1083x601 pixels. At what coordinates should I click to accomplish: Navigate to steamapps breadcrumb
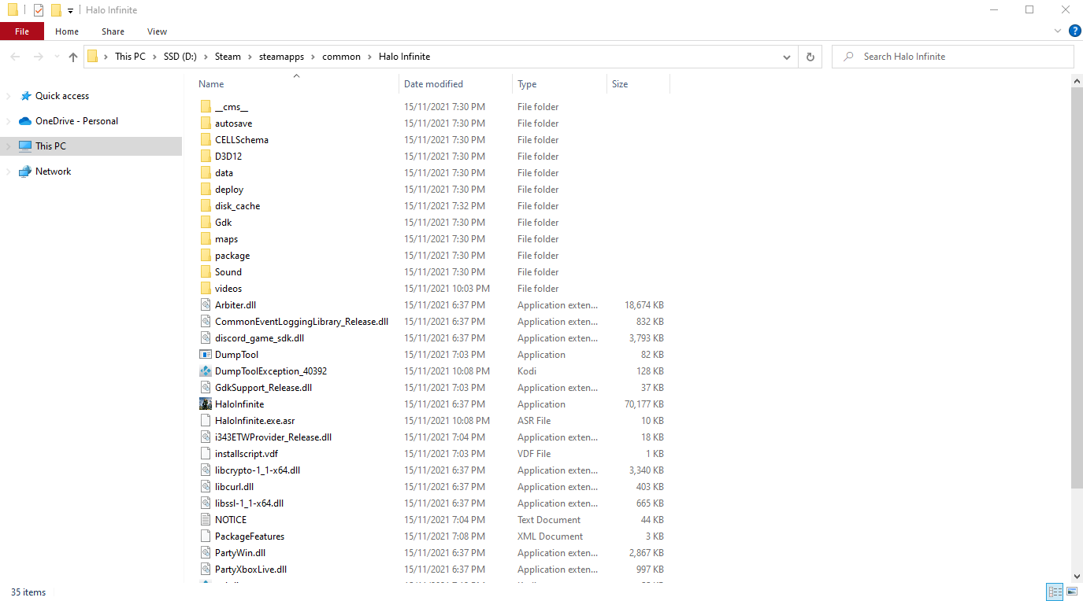click(x=282, y=57)
